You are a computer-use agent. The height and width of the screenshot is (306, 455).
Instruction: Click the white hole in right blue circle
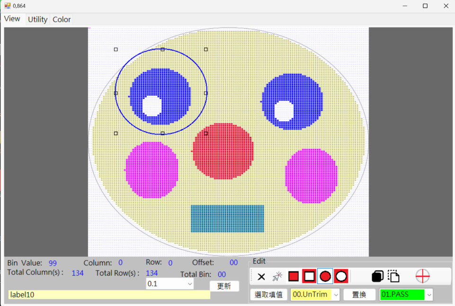[284, 111]
